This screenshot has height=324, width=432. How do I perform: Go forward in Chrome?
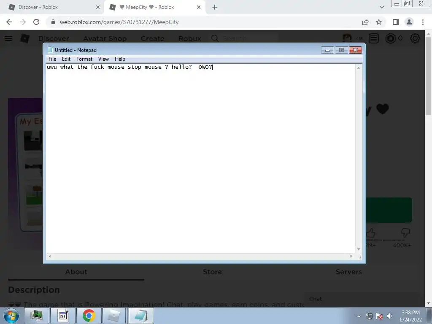[x=23, y=22]
